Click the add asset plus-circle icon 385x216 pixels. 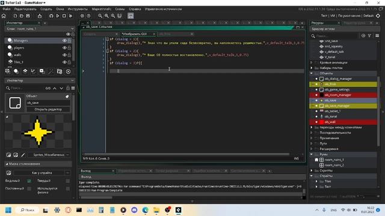click(363, 36)
